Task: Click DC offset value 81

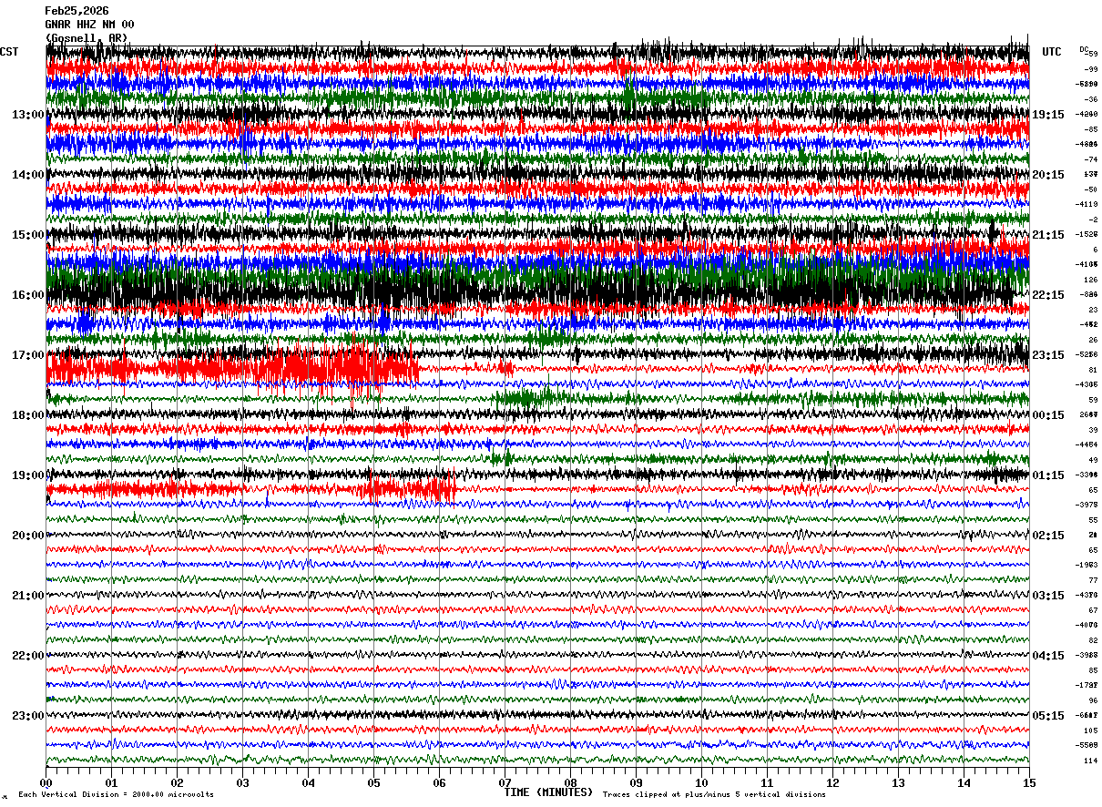Action: pyautogui.click(x=1093, y=370)
